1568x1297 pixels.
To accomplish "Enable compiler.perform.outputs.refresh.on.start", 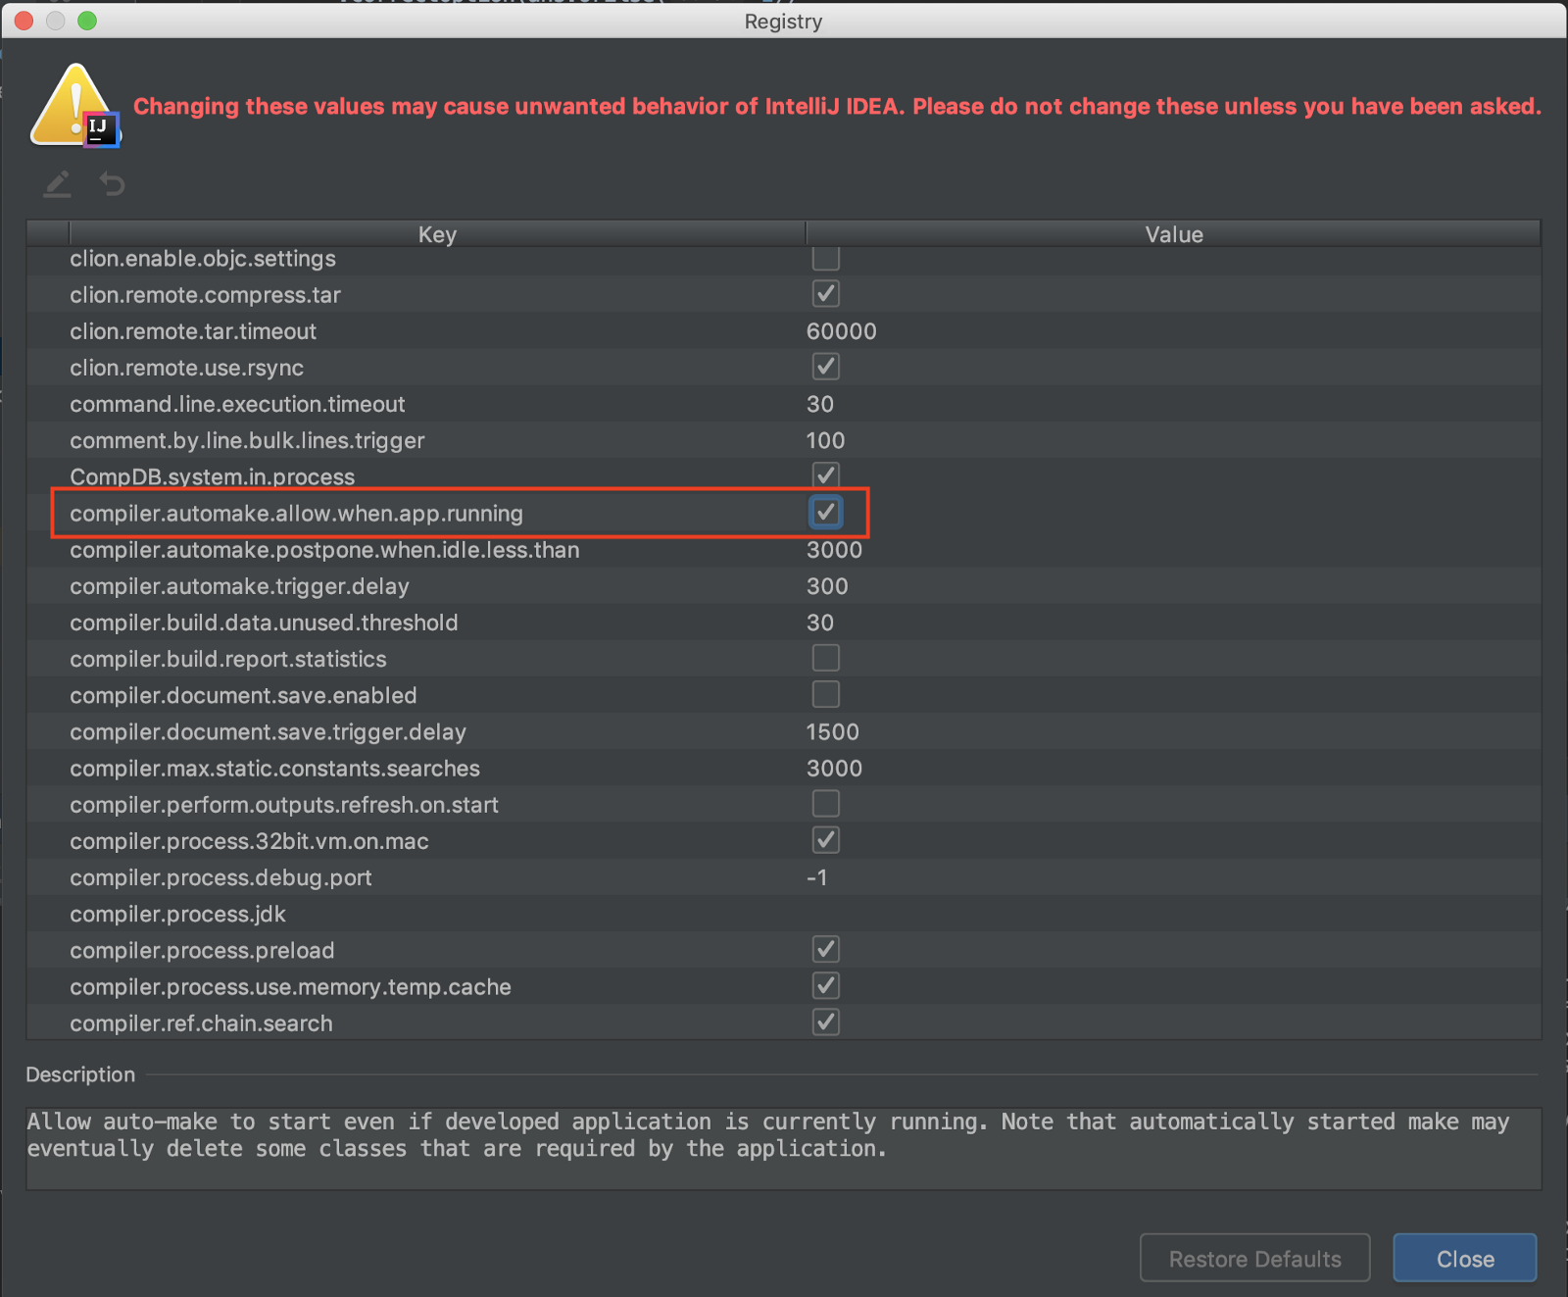I will pyautogui.click(x=825, y=803).
